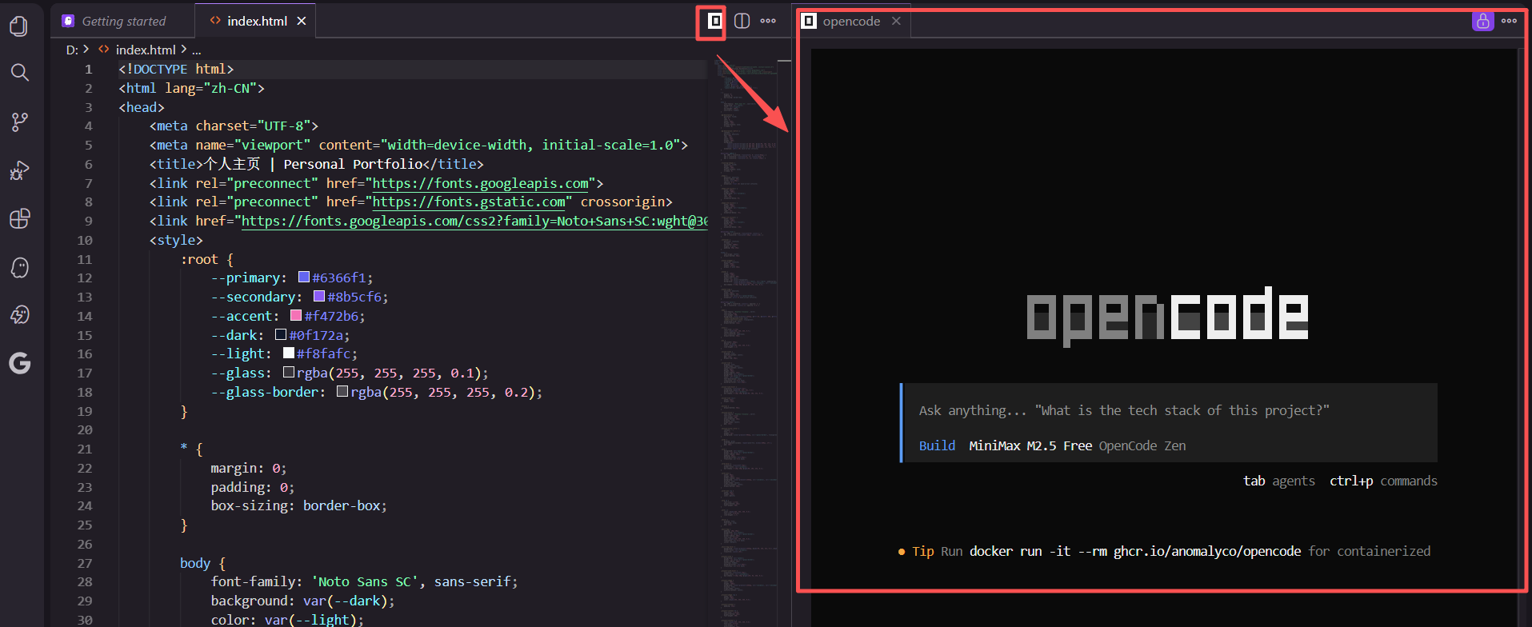The image size is (1532, 627).
Task: Follow the https://fonts.gstatic.com link
Action: (x=469, y=202)
